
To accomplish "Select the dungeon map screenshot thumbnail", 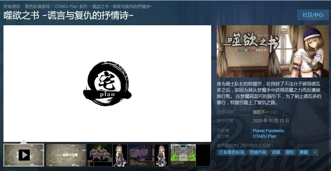I will [149, 155].
